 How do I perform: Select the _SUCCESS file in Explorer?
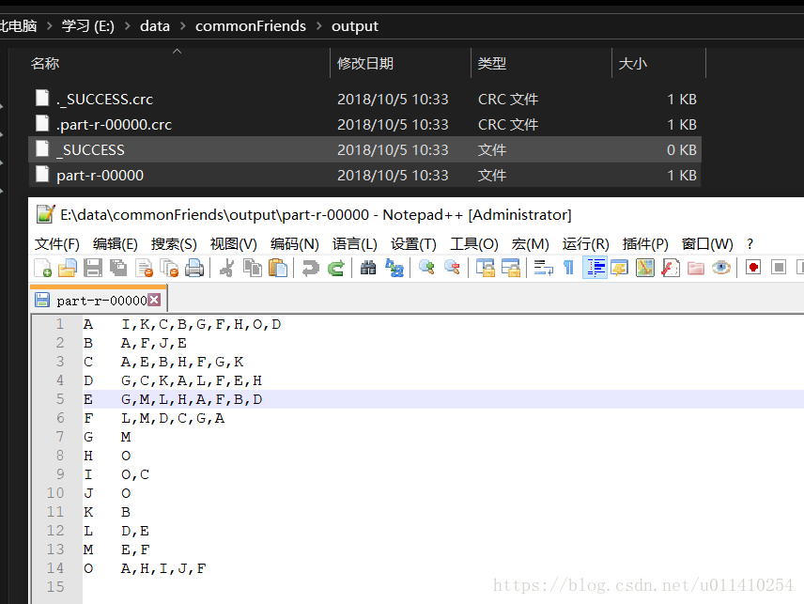coord(364,149)
